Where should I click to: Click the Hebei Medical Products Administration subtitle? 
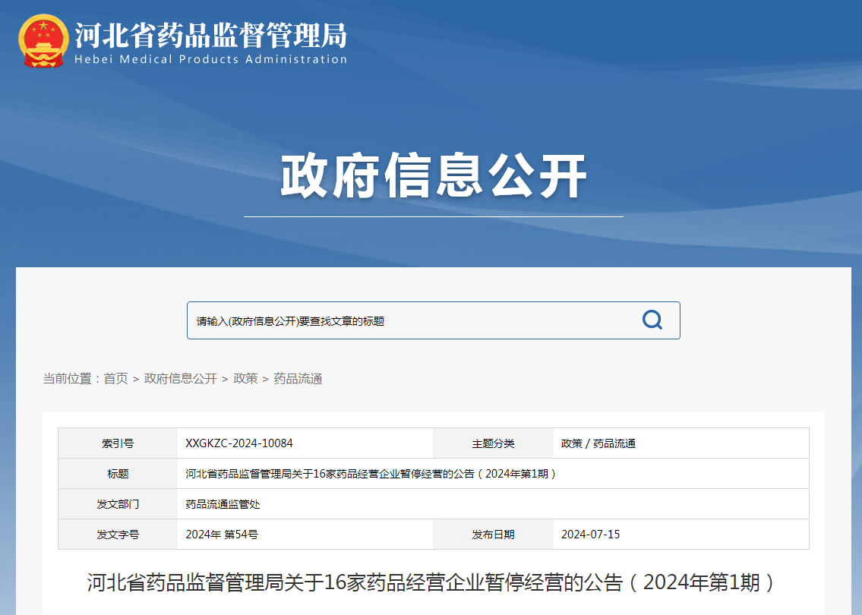210,59
